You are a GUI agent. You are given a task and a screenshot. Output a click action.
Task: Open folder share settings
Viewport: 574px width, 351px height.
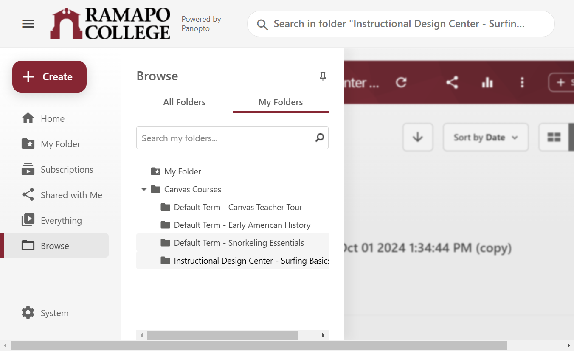point(452,82)
